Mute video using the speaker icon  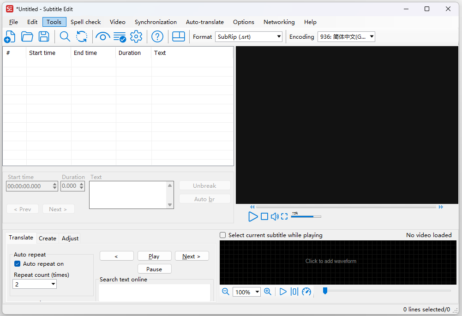[275, 216]
